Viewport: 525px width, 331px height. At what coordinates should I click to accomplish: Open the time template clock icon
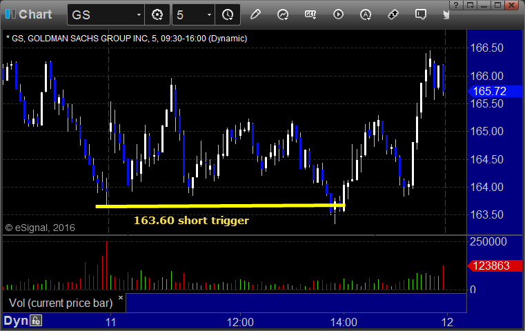click(228, 14)
